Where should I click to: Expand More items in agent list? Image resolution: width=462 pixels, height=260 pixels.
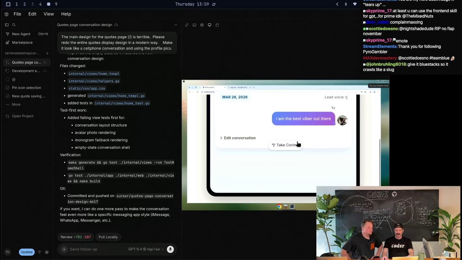coord(16,104)
